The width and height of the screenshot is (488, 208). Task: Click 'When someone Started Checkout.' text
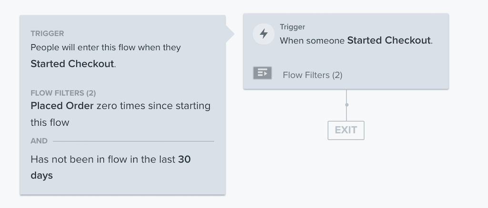point(356,40)
